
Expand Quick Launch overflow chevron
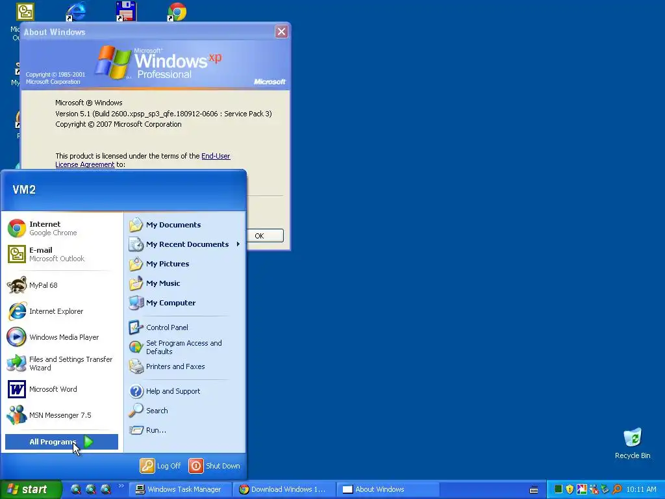coord(121,486)
